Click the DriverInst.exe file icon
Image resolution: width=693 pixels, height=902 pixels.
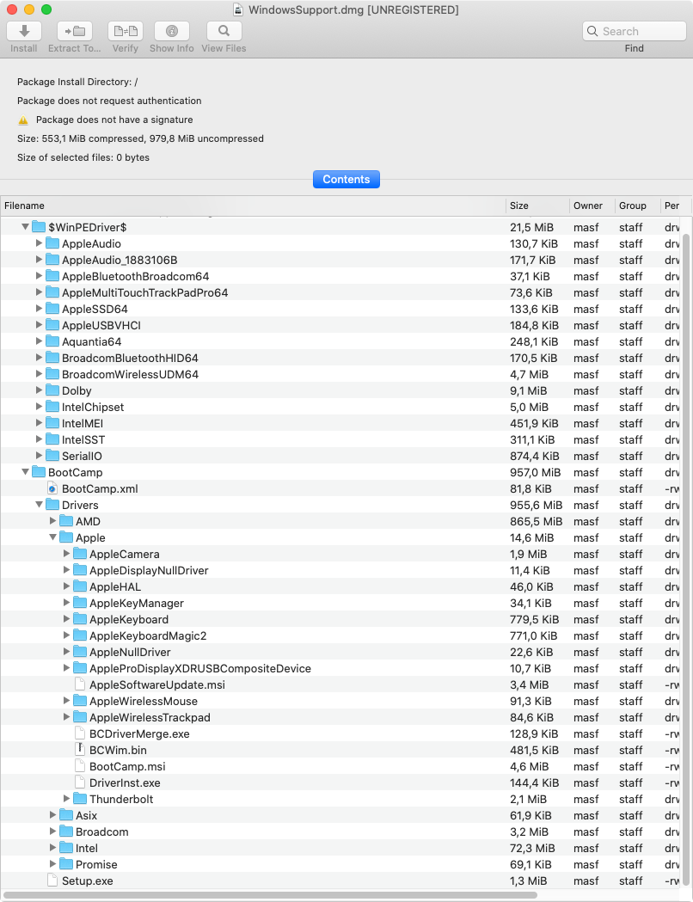coord(81,783)
